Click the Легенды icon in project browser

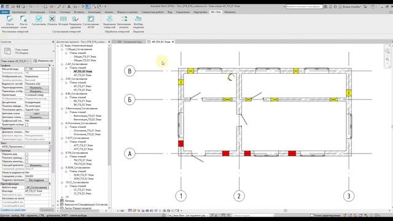[62, 201]
